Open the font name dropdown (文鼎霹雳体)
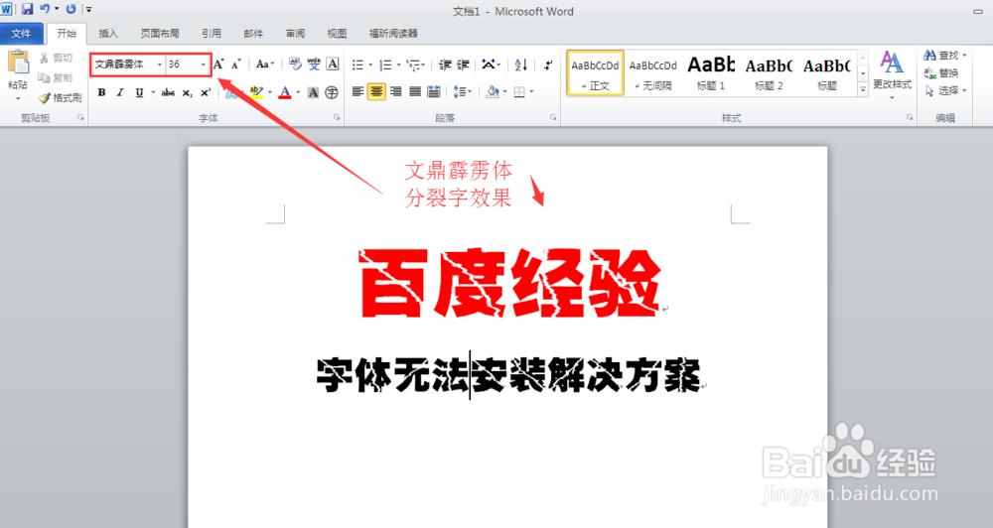 pyautogui.click(x=160, y=65)
